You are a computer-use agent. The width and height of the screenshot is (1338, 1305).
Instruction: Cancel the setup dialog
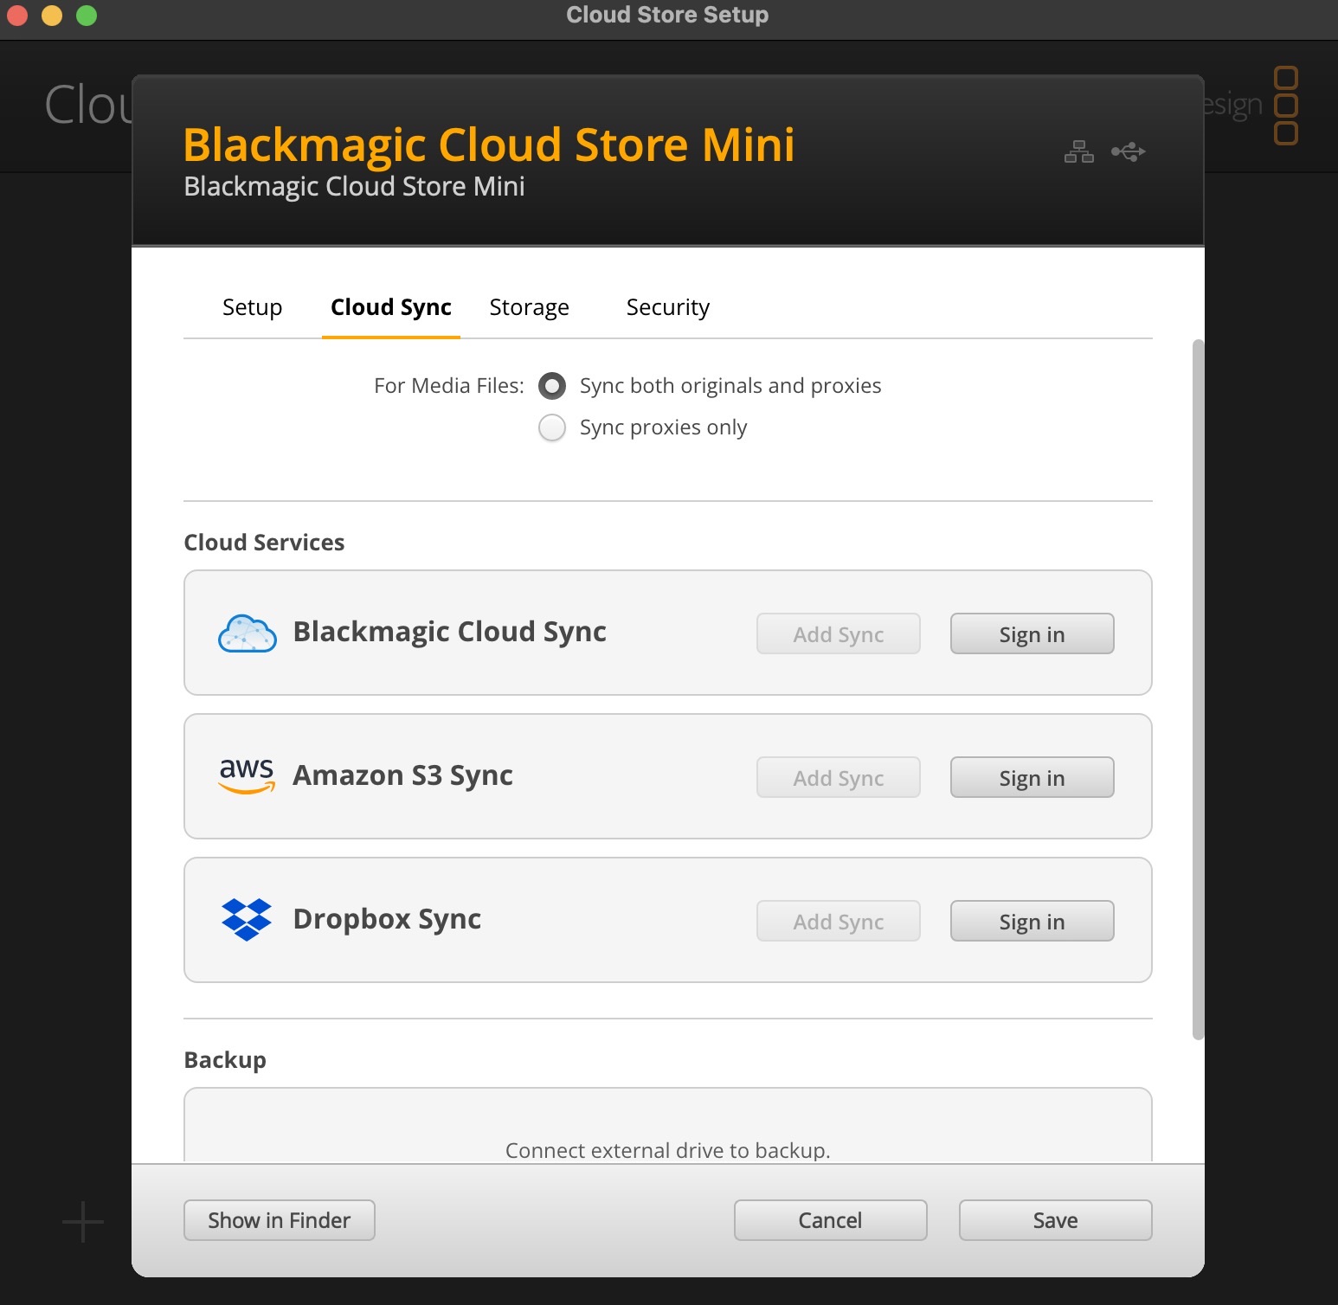coord(830,1220)
